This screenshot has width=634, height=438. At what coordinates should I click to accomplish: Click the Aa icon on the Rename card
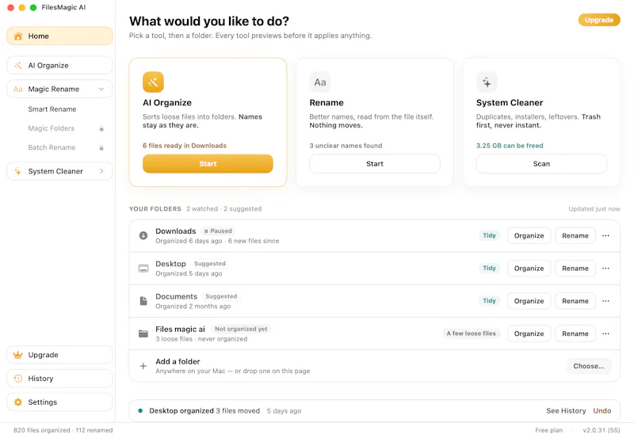[320, 82]
